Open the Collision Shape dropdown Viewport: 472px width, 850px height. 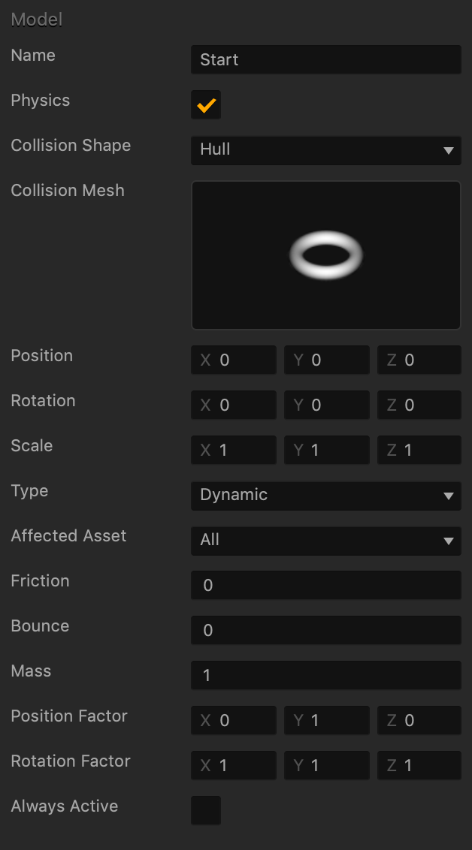[325, 150]
